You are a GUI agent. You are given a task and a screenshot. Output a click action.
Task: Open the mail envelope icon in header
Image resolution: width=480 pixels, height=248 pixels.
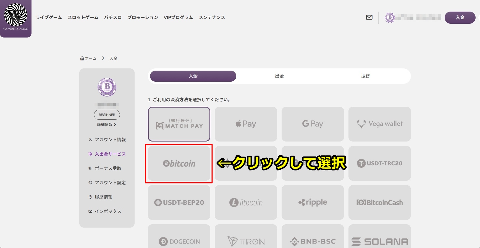point(369,17)
